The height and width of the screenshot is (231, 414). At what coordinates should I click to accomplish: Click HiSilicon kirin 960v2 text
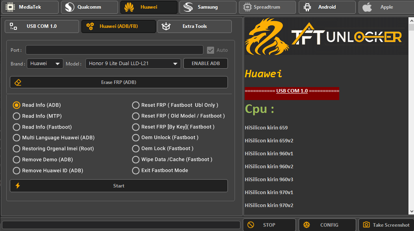point(269,166)
